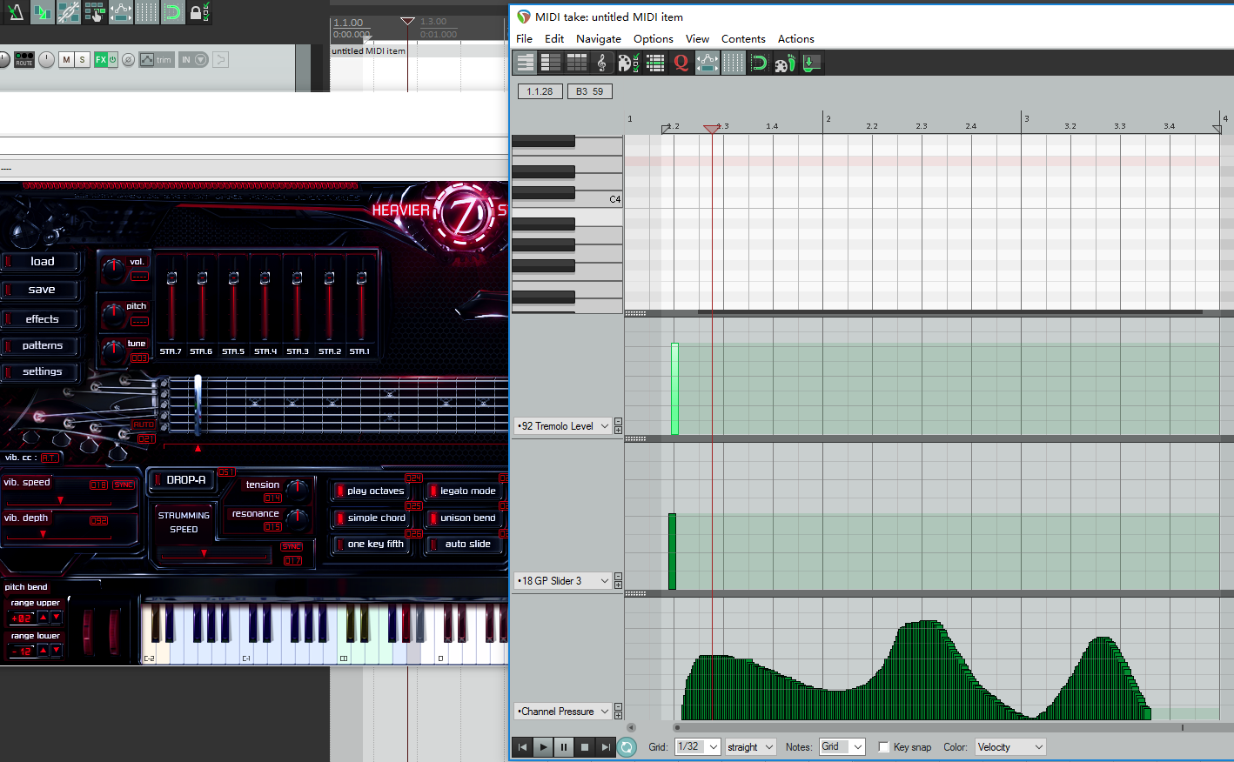Toggle legato mode option in plugin

pos(463,491)
